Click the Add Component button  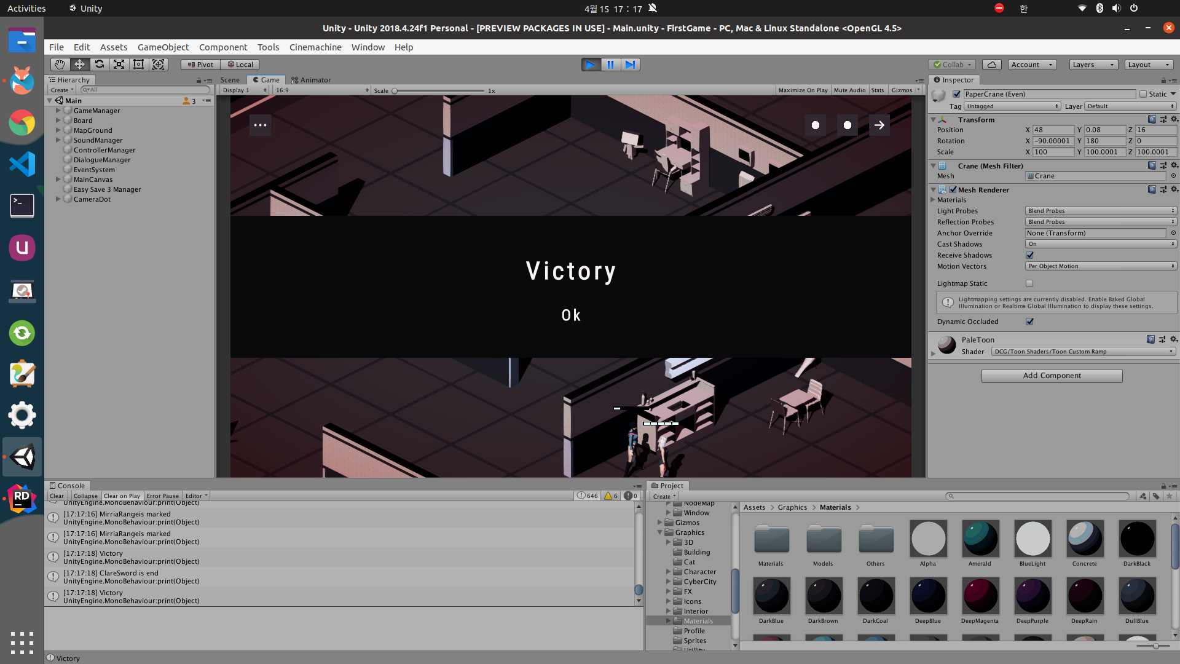1052,376
